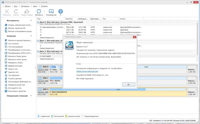Screen dimensions: 200x124
Task: Click the Оптимизация файловой системы icon
Action: coord(6,82)
